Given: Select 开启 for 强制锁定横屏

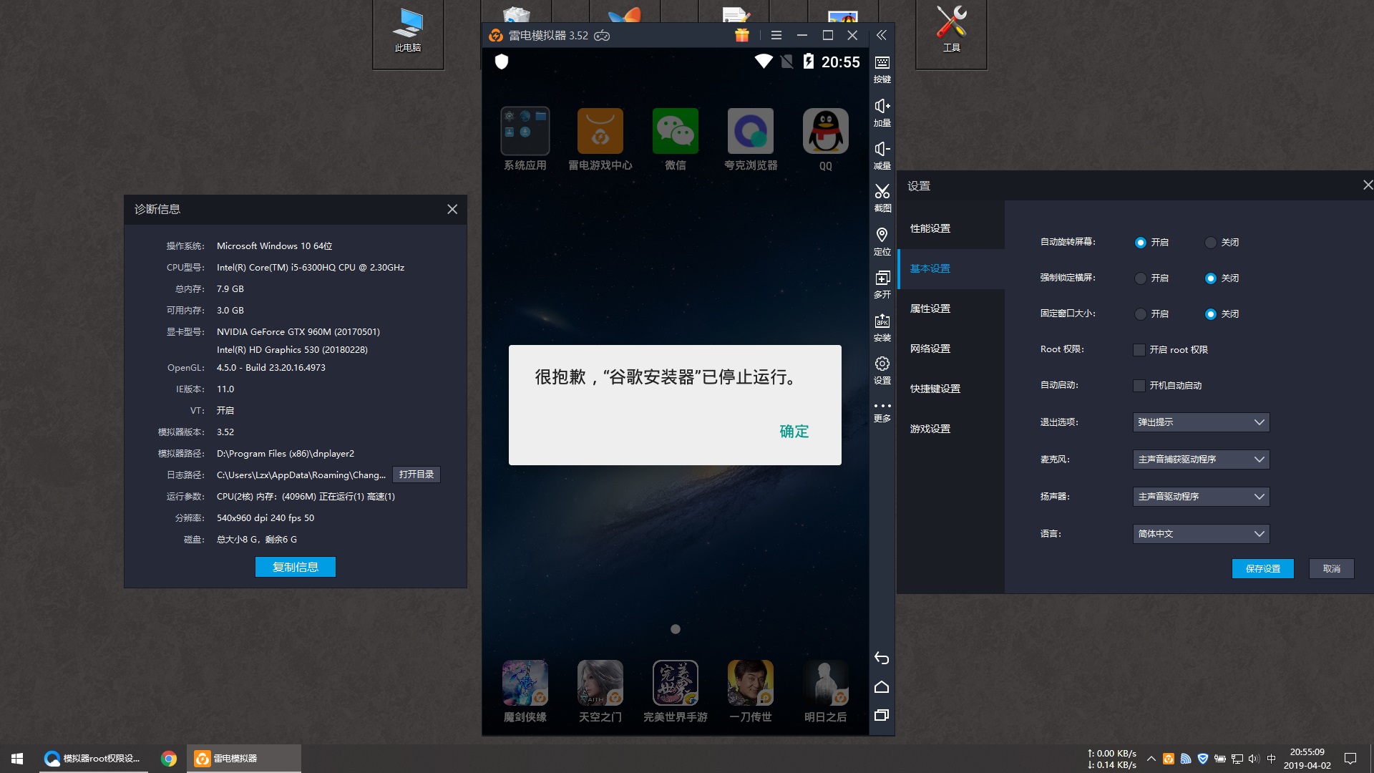Looking at the screenshot, I should coord(1141,278).
